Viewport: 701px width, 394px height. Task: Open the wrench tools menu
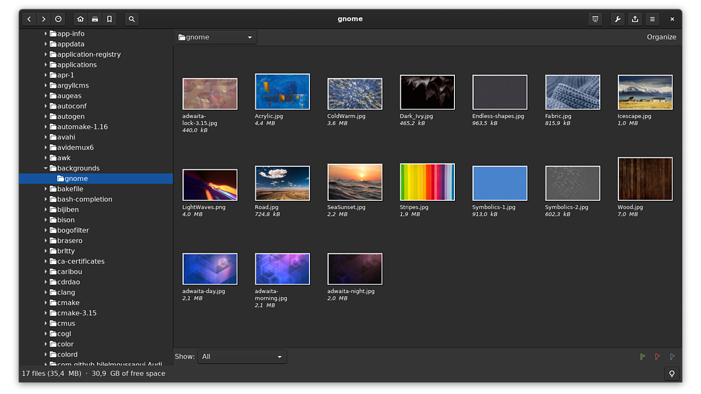pyautogui.click(x=618, y=19)
